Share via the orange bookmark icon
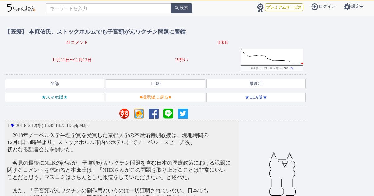 [139, 114]
